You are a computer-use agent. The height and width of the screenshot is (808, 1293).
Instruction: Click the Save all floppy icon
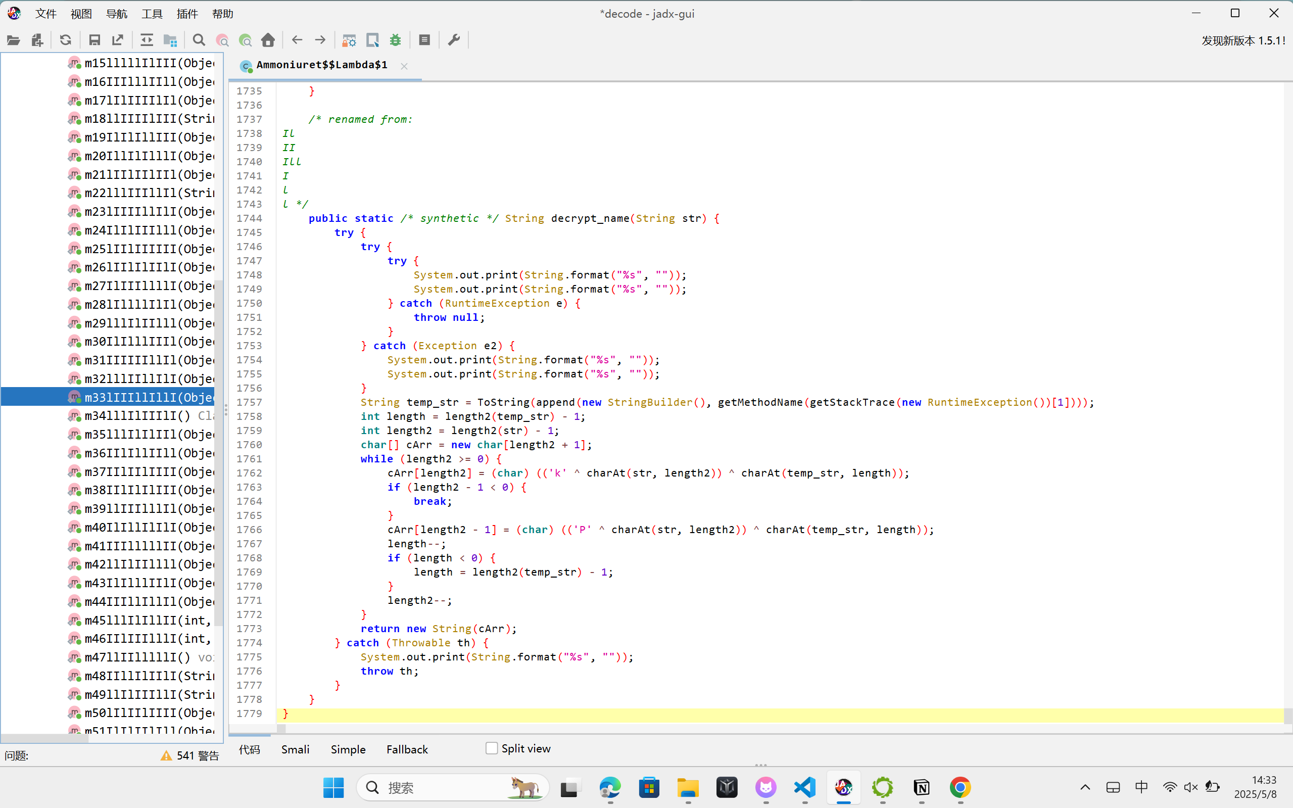[94, 40]
